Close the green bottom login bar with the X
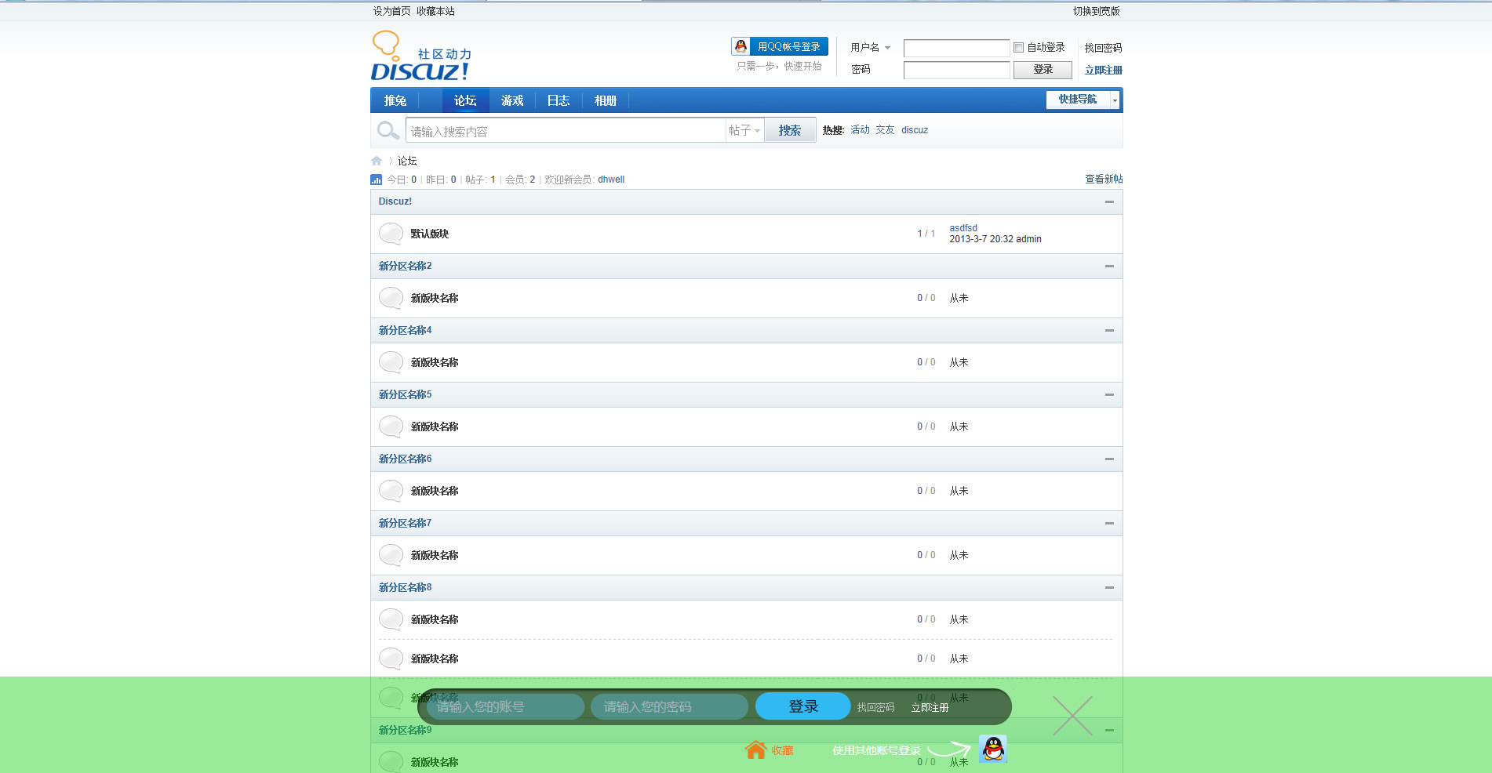 [x=1072, y=716]
